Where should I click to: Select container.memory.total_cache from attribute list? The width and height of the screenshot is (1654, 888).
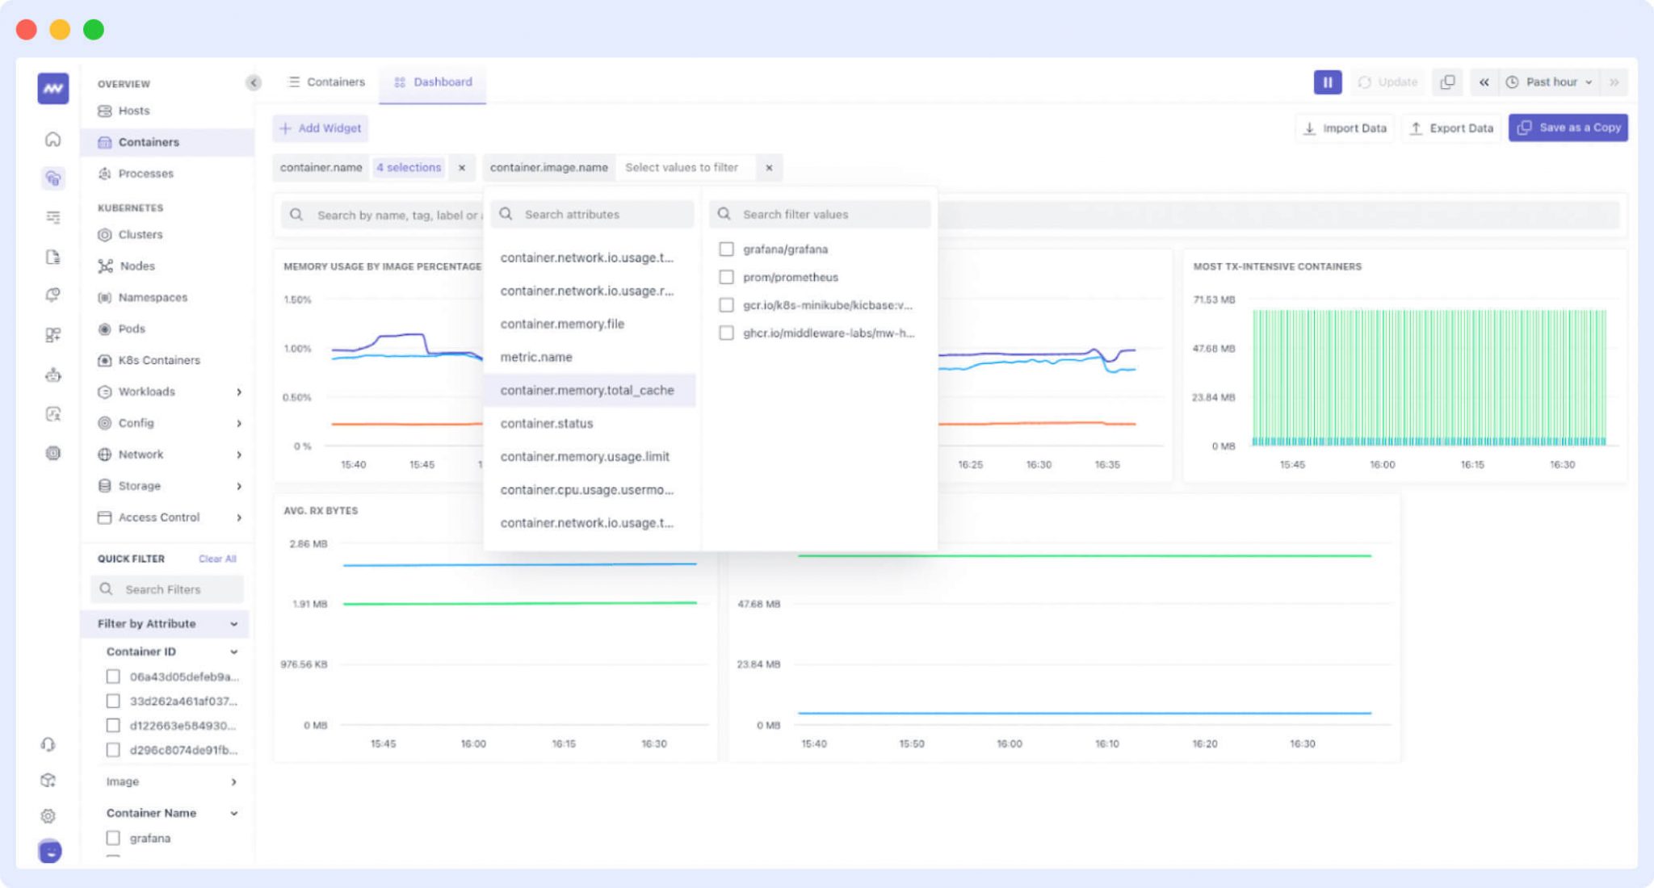click(589, 390)
